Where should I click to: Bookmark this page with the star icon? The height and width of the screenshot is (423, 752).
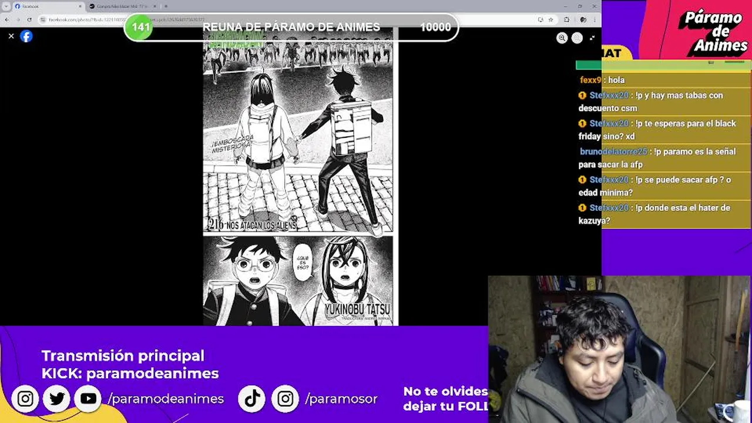click(550, 19)
